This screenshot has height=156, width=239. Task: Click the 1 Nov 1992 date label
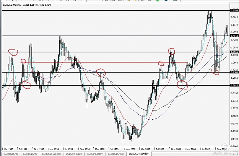38,149
